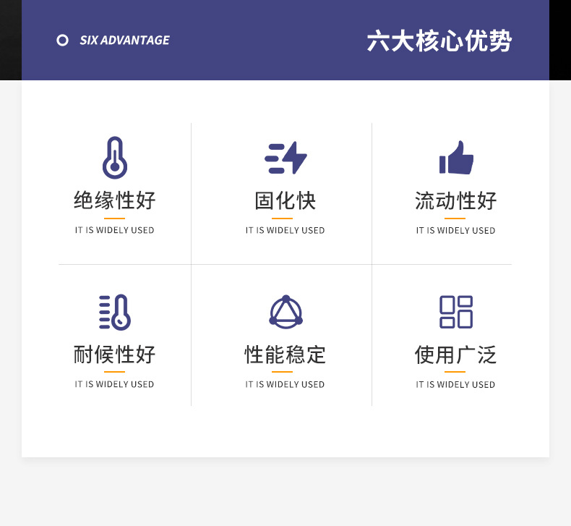Select the four-squares grid icon

(456, 312)
